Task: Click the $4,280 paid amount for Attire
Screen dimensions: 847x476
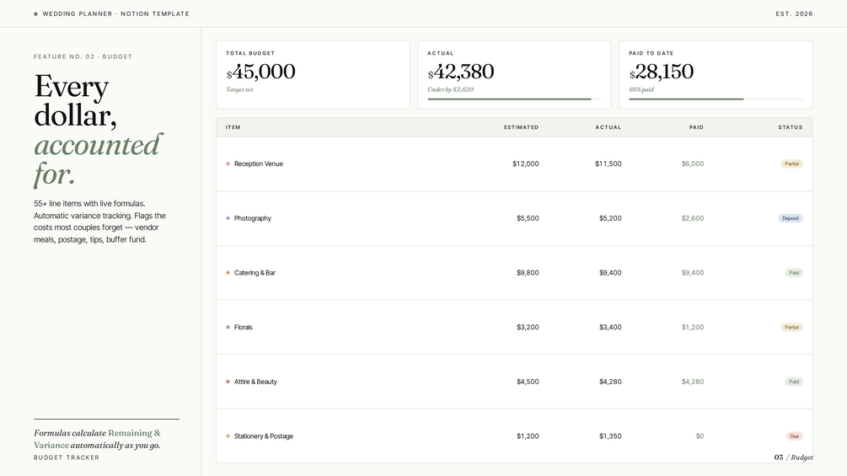Action: pyautogui.click(x=693, y=382)
